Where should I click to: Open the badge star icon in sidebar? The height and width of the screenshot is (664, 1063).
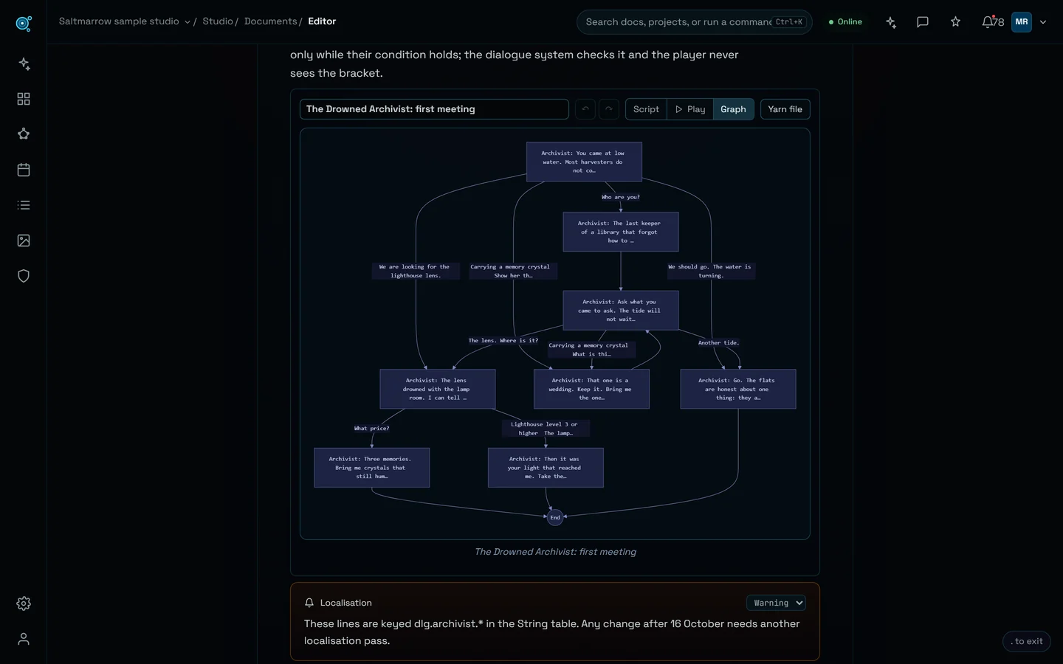[24, 134]
